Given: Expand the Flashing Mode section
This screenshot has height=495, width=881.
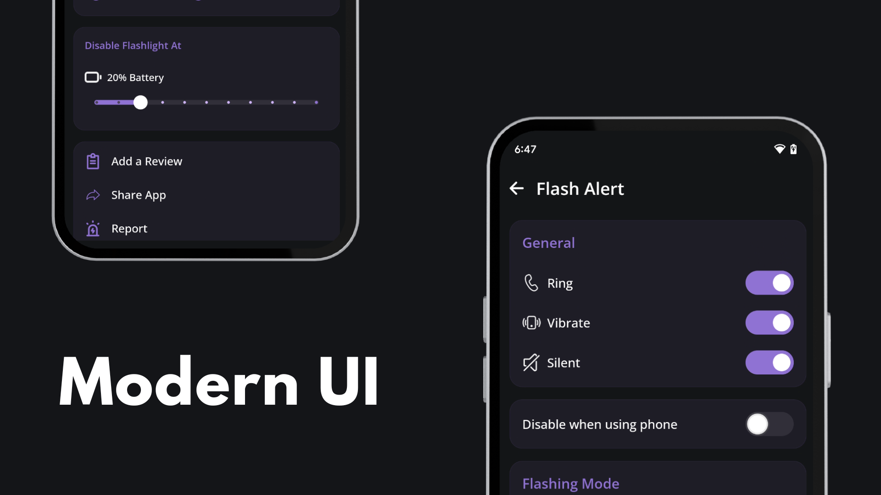Looking at the screenshot, I should (571, 482).
